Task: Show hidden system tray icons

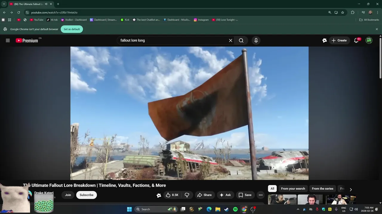Action: coord(298,209)
